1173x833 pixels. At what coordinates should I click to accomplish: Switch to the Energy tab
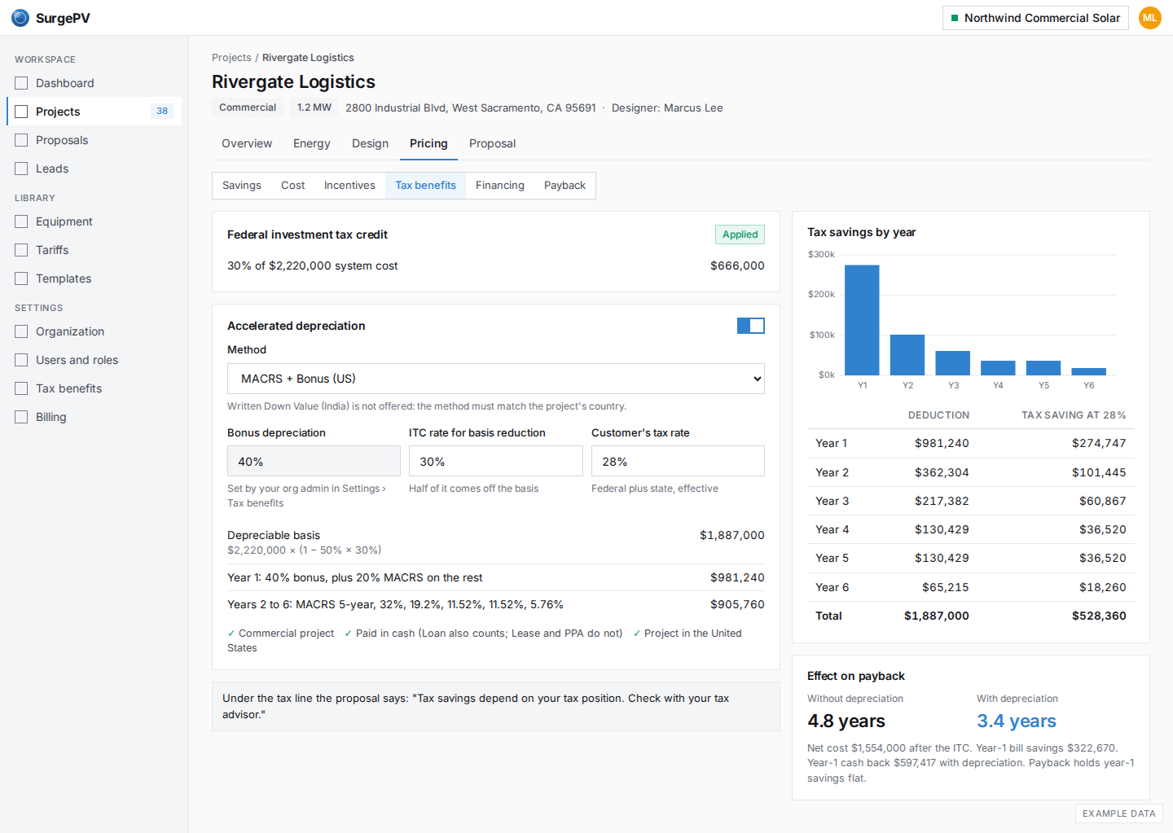pos(312,143)
